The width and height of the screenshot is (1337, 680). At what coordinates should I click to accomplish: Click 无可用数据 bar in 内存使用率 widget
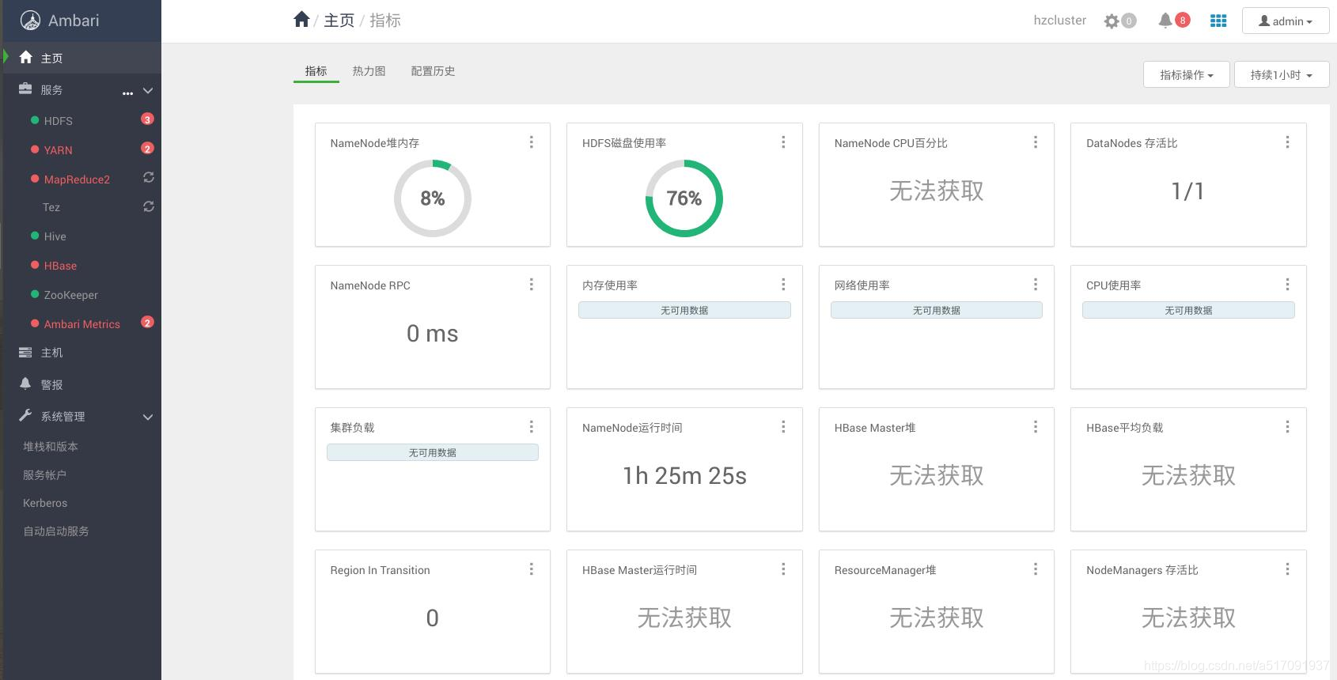684,310
